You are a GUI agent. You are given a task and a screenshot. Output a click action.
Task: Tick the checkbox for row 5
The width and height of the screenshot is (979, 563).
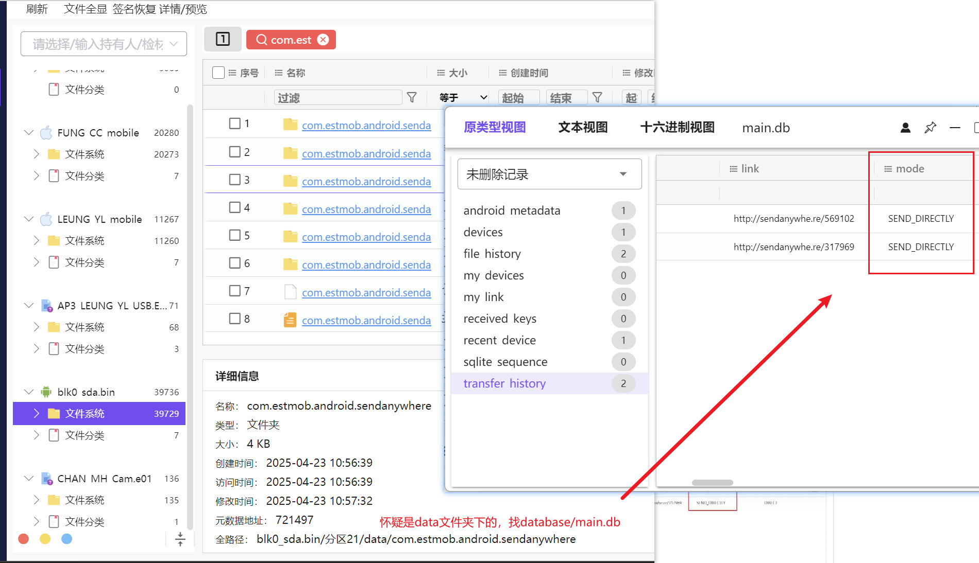(x=235, y=235)
